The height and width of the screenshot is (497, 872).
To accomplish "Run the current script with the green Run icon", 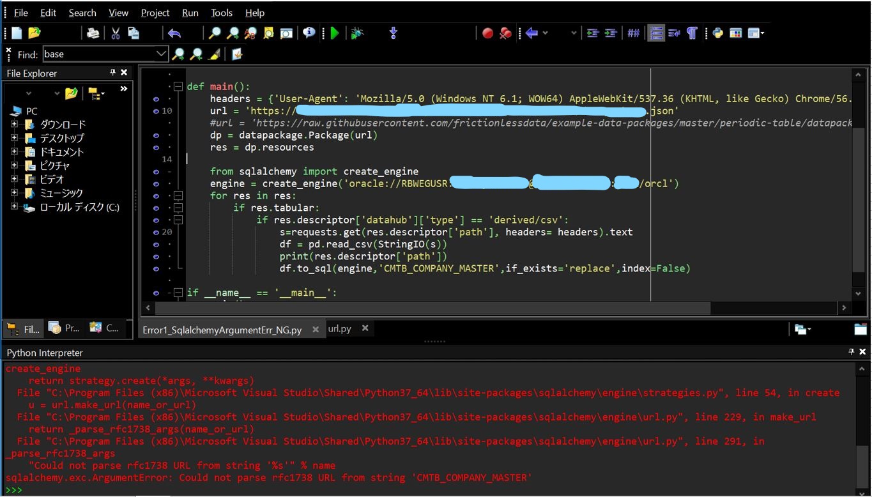I will point(335,33).
